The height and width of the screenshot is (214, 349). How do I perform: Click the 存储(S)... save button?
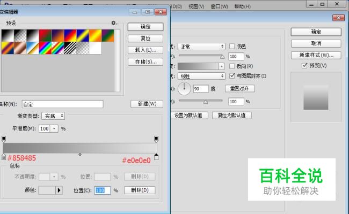coord(146,62)
